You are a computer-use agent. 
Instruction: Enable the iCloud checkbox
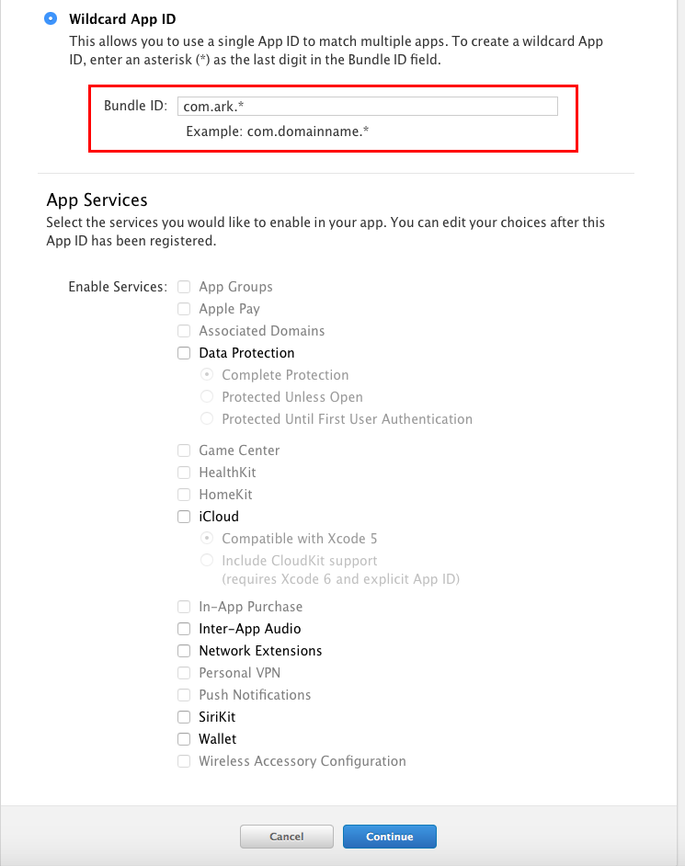tap(184, 517)
